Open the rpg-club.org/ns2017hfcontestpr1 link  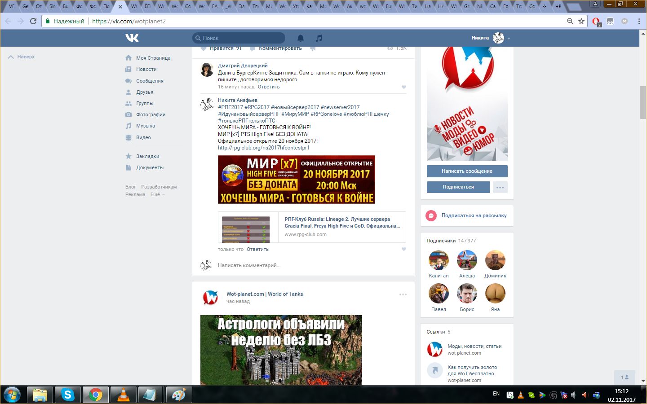(x=264, y=148)
